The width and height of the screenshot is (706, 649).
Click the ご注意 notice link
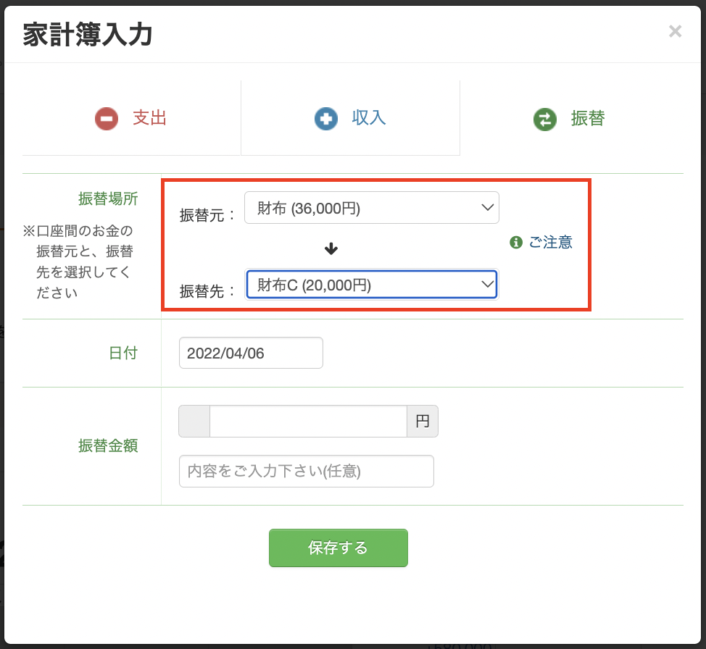[x=550, y=242]
